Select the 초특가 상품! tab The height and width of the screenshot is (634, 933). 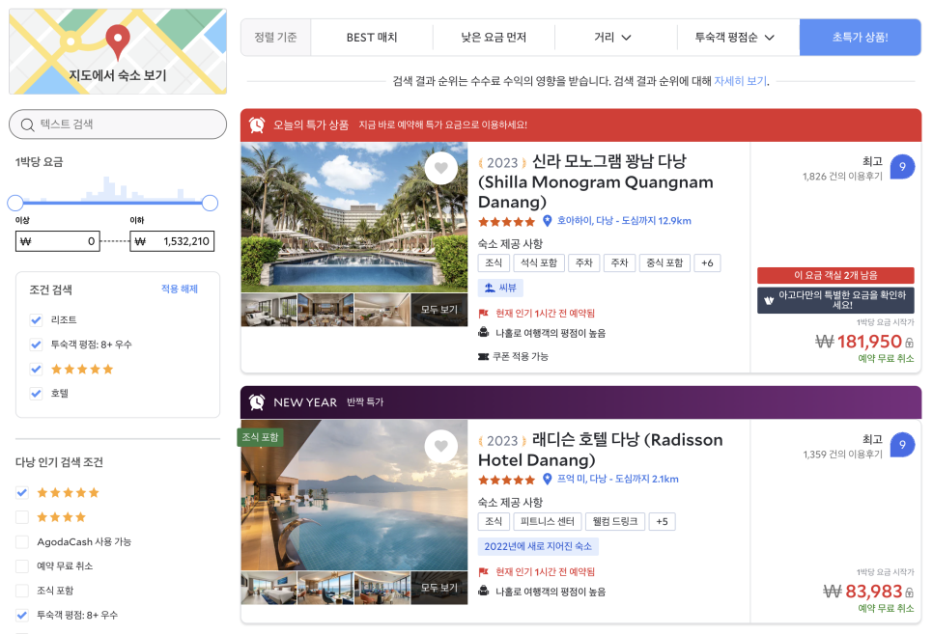click(x=860, y=37)
